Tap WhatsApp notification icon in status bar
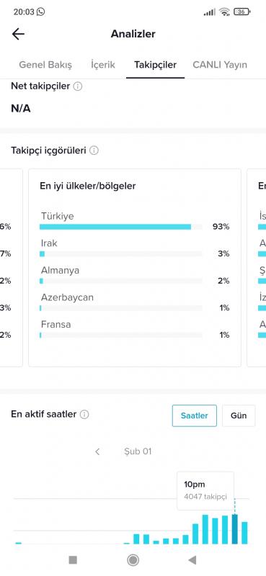 (x=41, y=12)
